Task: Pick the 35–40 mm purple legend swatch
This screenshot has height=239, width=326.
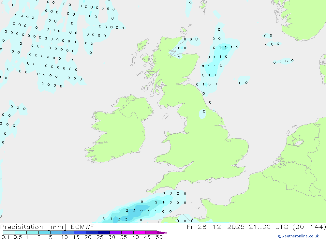Action: tap(127, 232)
